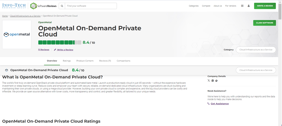Click the user account icon

coord(249,6)
